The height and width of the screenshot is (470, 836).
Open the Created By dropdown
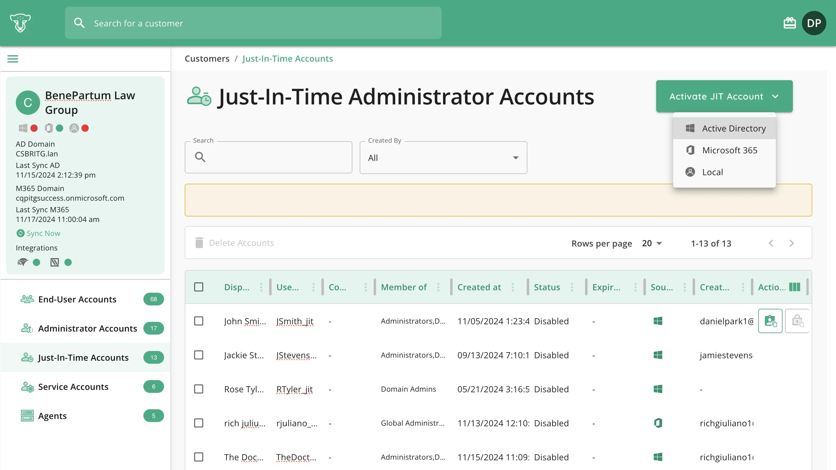click(443, 158)
